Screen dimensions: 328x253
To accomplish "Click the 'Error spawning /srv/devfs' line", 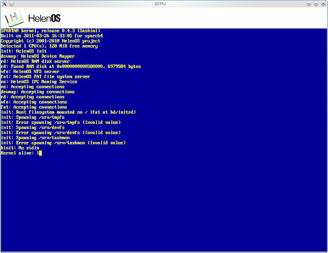I will pos(60,133).
